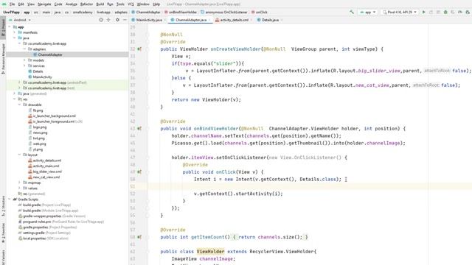The height and width of the screenshot is (265, 472).
Task: Switch to Details.java tab
Action: pyautogui.click(x=270, y=20)
